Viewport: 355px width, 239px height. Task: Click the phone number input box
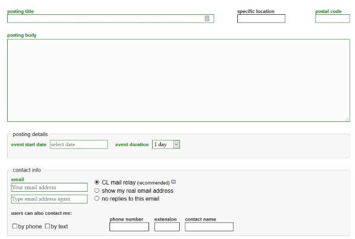point(129,227)
